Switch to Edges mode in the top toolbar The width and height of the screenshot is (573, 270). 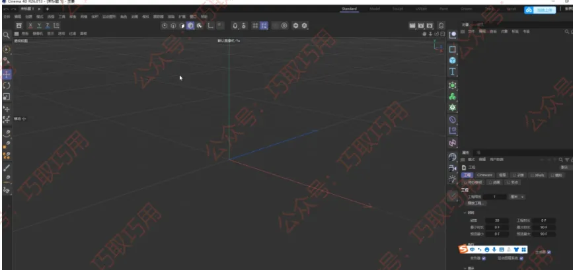pos(173,26)
